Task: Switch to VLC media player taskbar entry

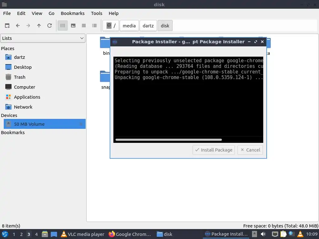Action: [82, 234]
